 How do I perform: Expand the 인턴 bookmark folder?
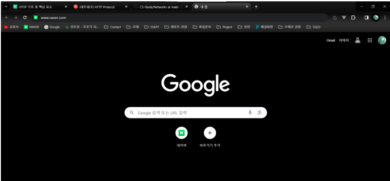tap(244, 27)
